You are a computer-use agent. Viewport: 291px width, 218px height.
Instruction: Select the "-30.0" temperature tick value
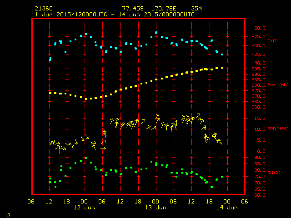[x=259, y=45]
